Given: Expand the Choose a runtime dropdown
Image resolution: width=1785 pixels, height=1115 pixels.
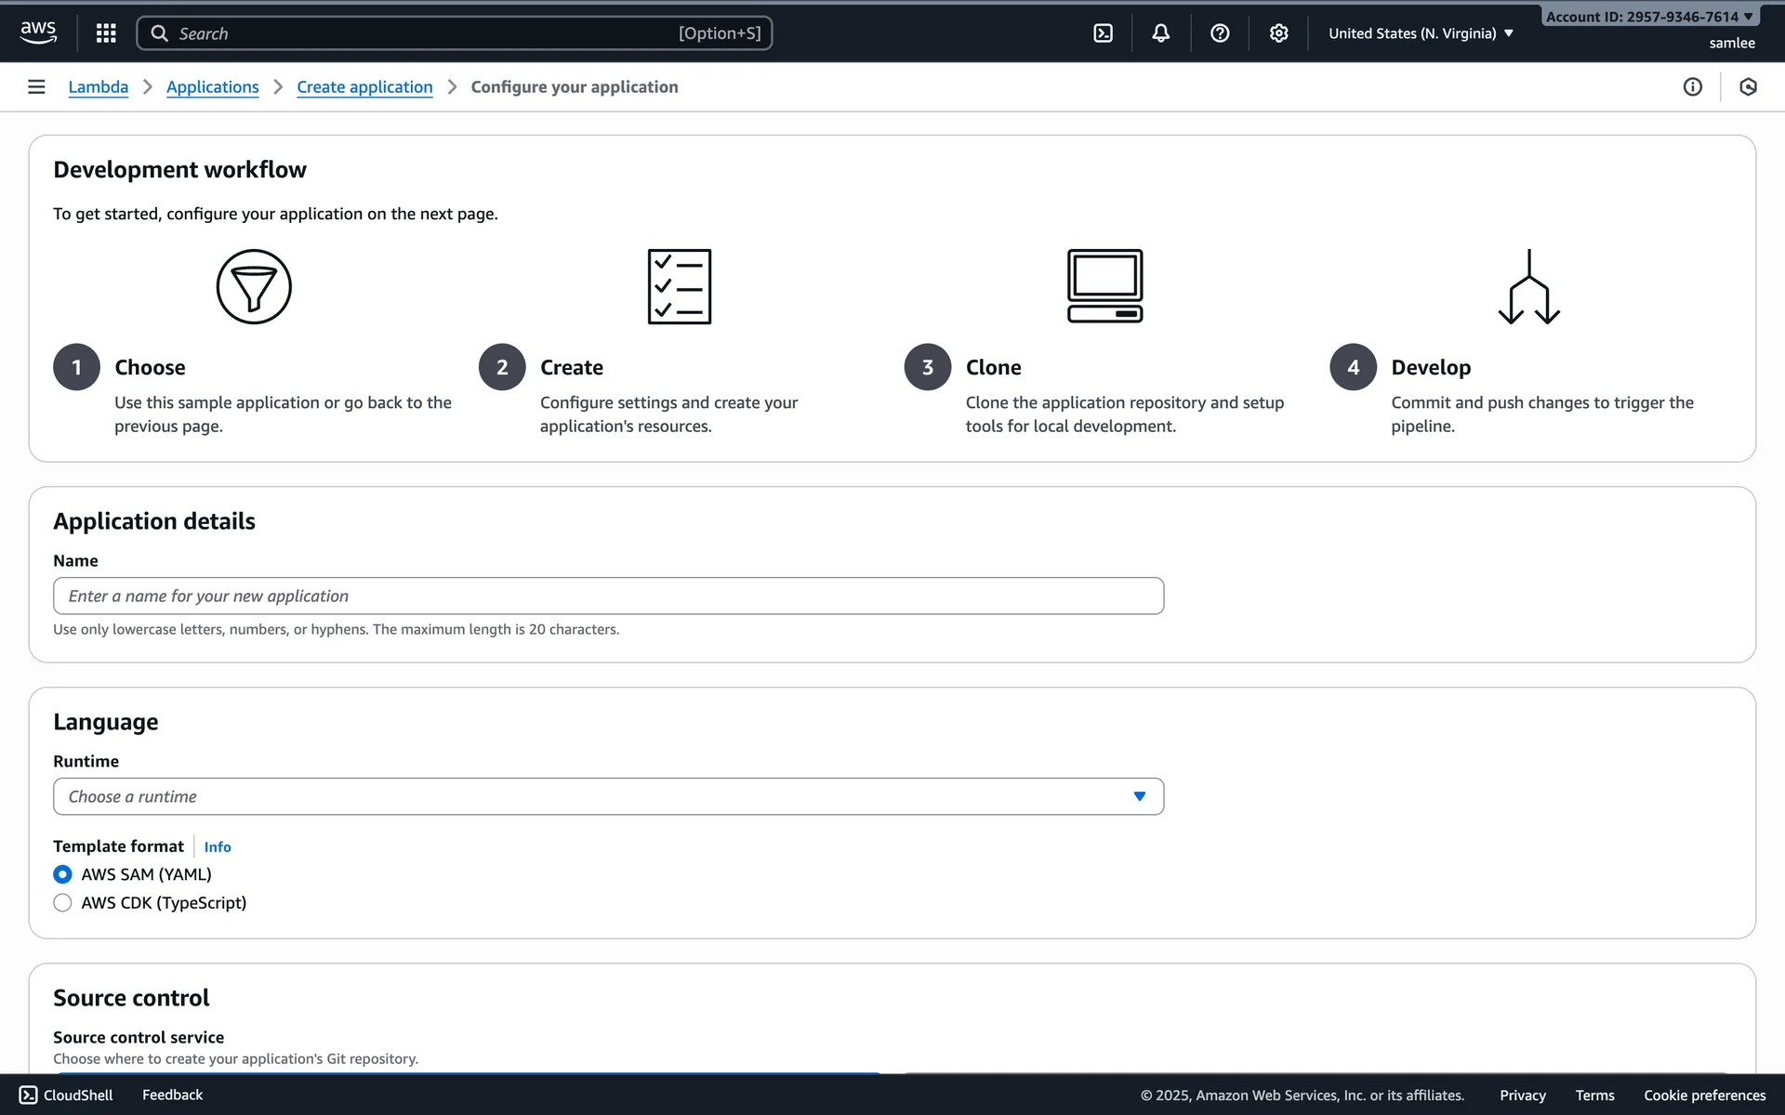Looking at the screenshot, I should 608,796.
